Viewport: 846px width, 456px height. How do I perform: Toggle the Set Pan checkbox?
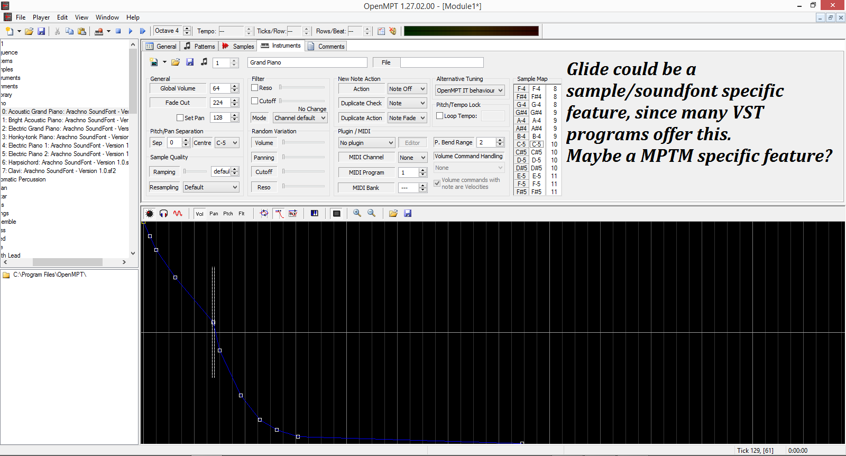click(x=180, y=118)
